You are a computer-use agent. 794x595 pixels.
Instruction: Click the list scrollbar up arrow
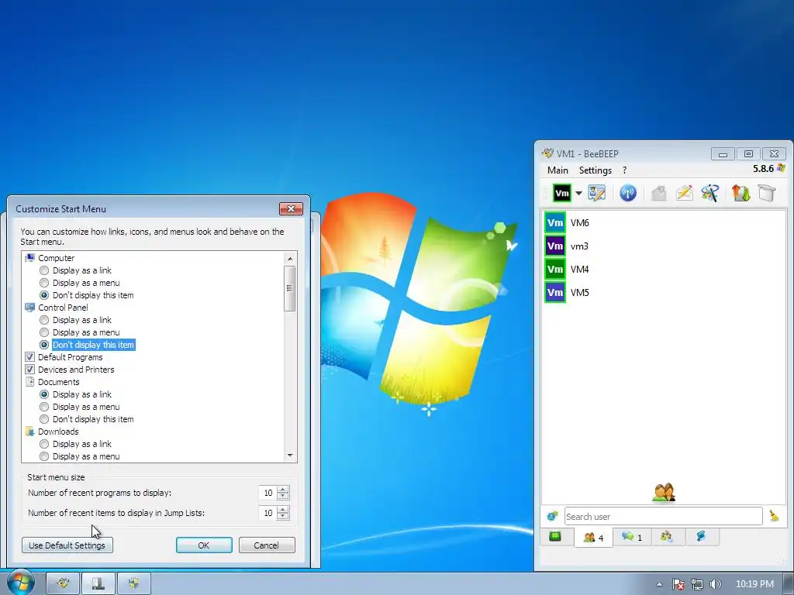click(290, 259)
